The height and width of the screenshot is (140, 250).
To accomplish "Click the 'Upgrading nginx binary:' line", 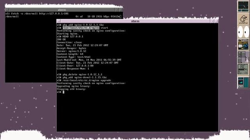I will pyautogui.click(x=74, y=86).
